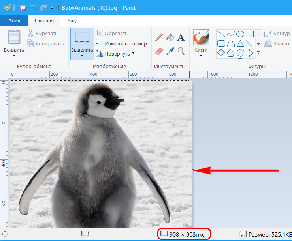The height and width of the screenshot is (241, 292).
Task: Choose the Right arrow shape
Action: coord(250,53)
